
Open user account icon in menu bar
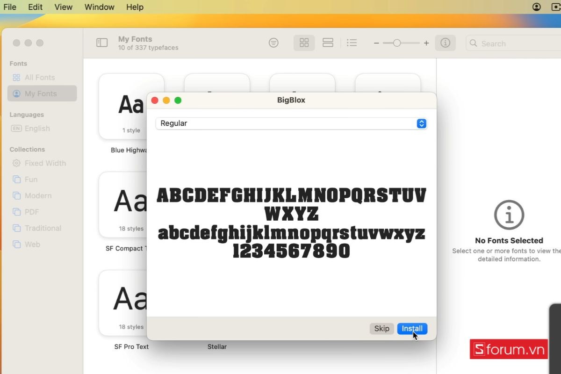click(537, 7)
